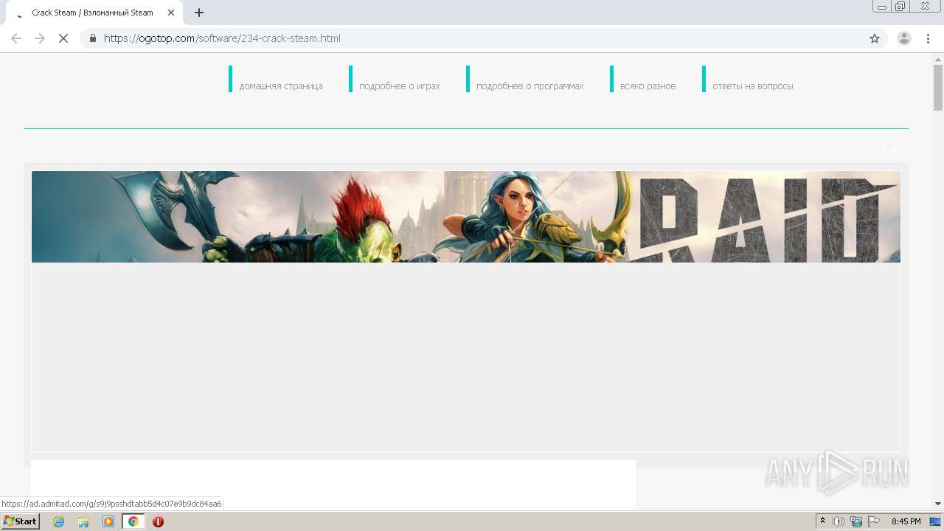Viewport: 944px width, 531px height.
Task: Click the page scrollbar up arrow
Action: coord(938,59)
